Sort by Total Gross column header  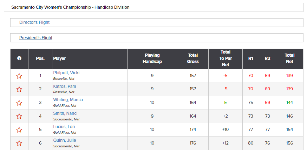coord(192,58)
